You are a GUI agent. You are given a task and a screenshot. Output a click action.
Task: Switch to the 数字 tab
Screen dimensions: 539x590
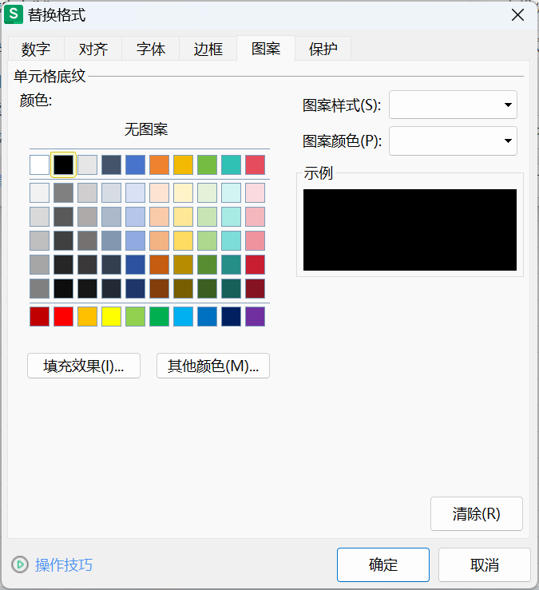[x=36, y=49]
